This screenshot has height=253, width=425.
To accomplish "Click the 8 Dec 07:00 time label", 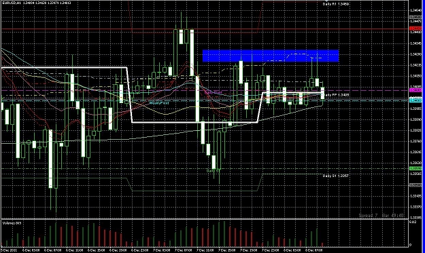I will (x=314, y=250).
